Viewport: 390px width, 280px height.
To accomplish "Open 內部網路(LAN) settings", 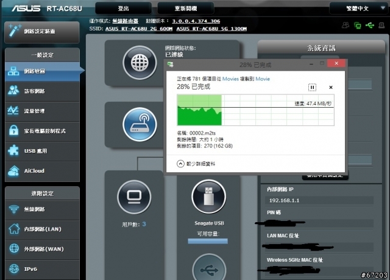I will point(42,229).
